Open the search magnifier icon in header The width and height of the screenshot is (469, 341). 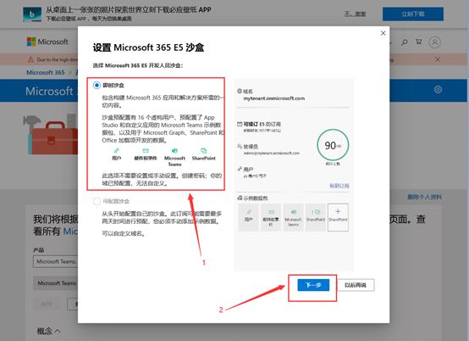coord(405,42)
